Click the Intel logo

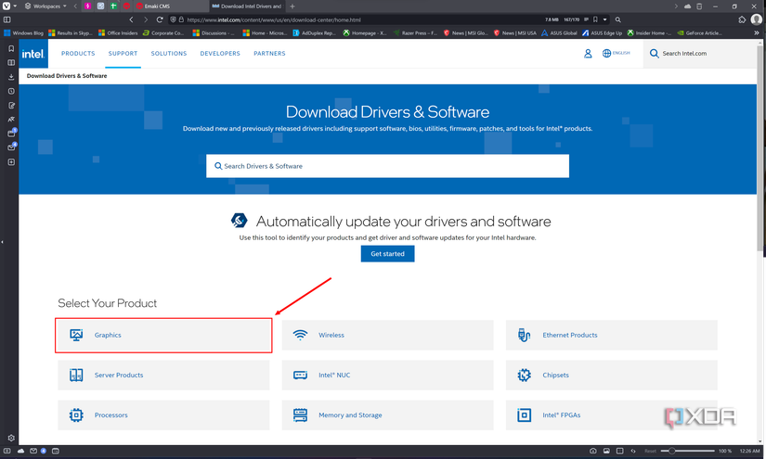tap(33, 54)
